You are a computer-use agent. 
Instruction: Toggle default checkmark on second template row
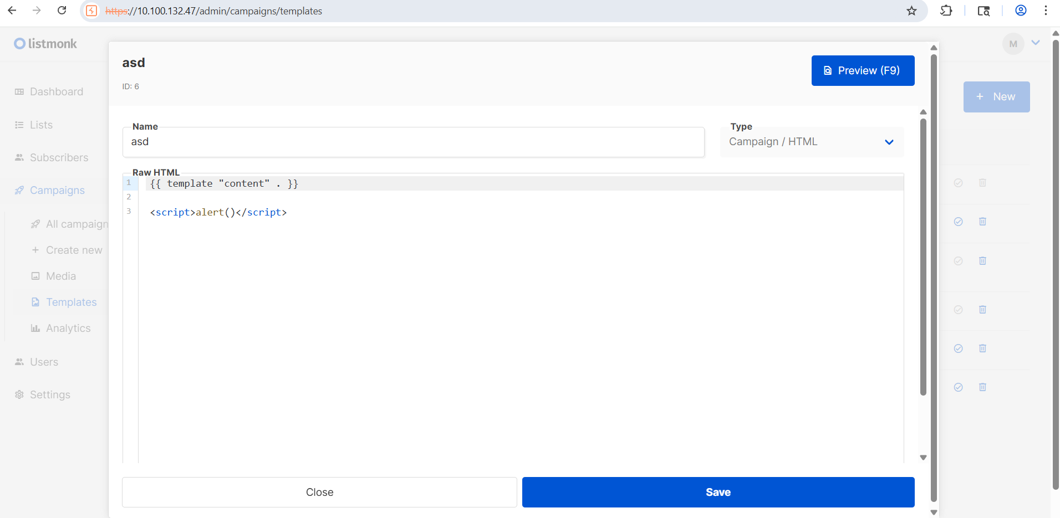click(958, 222)
